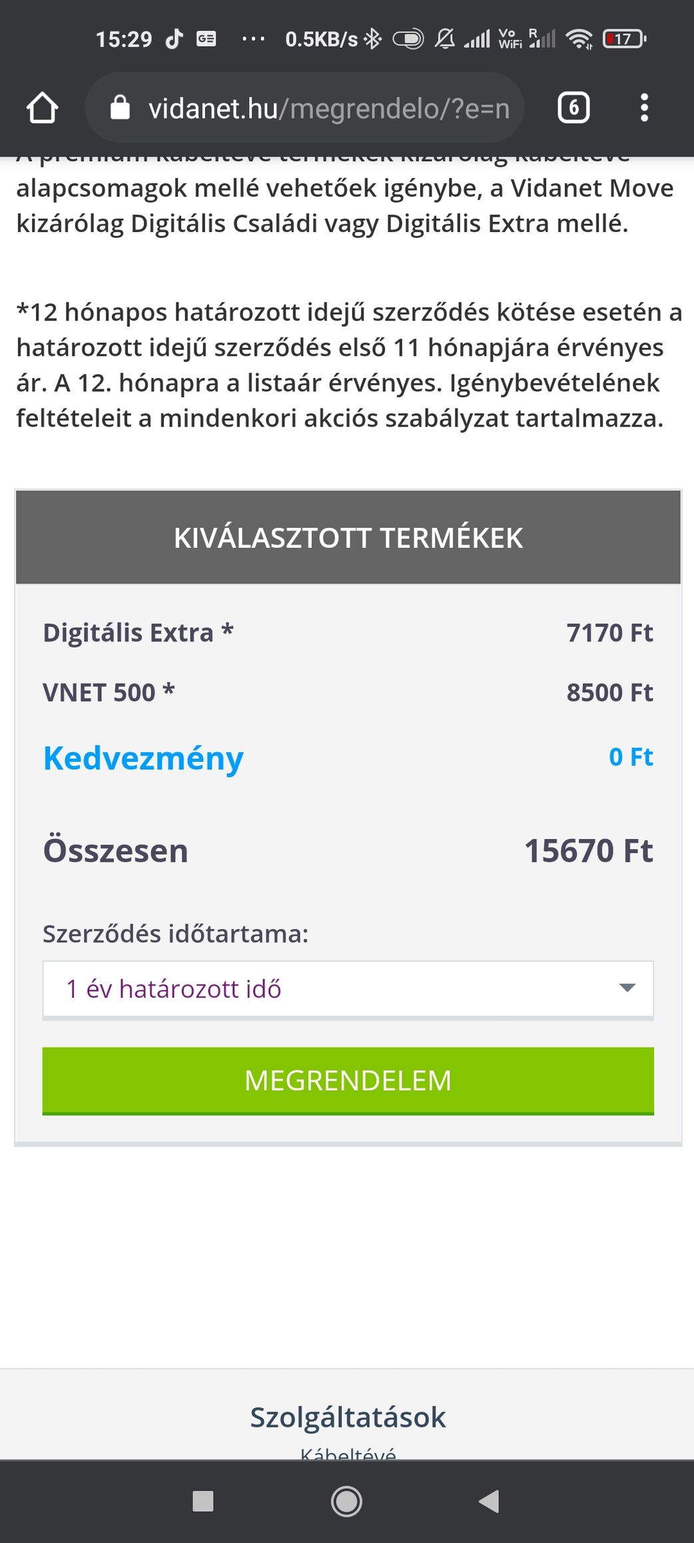
Task: Tap the KIVÁLASZTOTT TERMÉKEK header
Action: [x=348, y=537]
